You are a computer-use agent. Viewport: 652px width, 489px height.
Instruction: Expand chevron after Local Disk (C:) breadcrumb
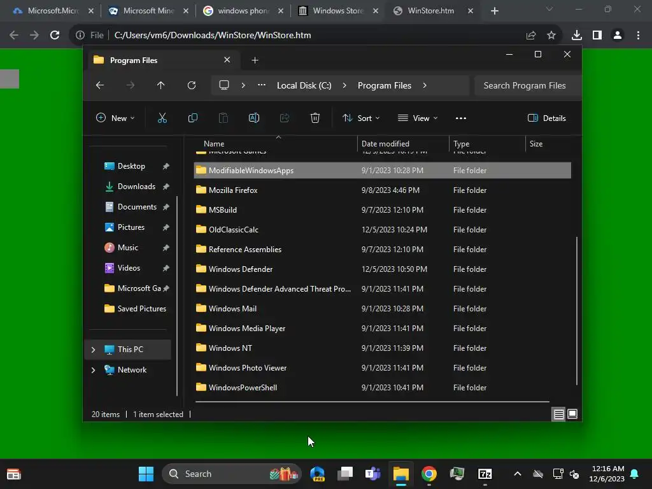344,85
